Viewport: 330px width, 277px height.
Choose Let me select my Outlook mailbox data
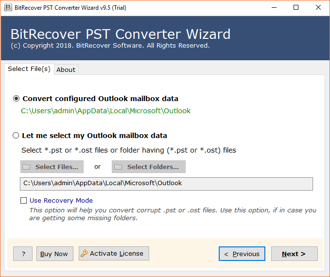16,136
